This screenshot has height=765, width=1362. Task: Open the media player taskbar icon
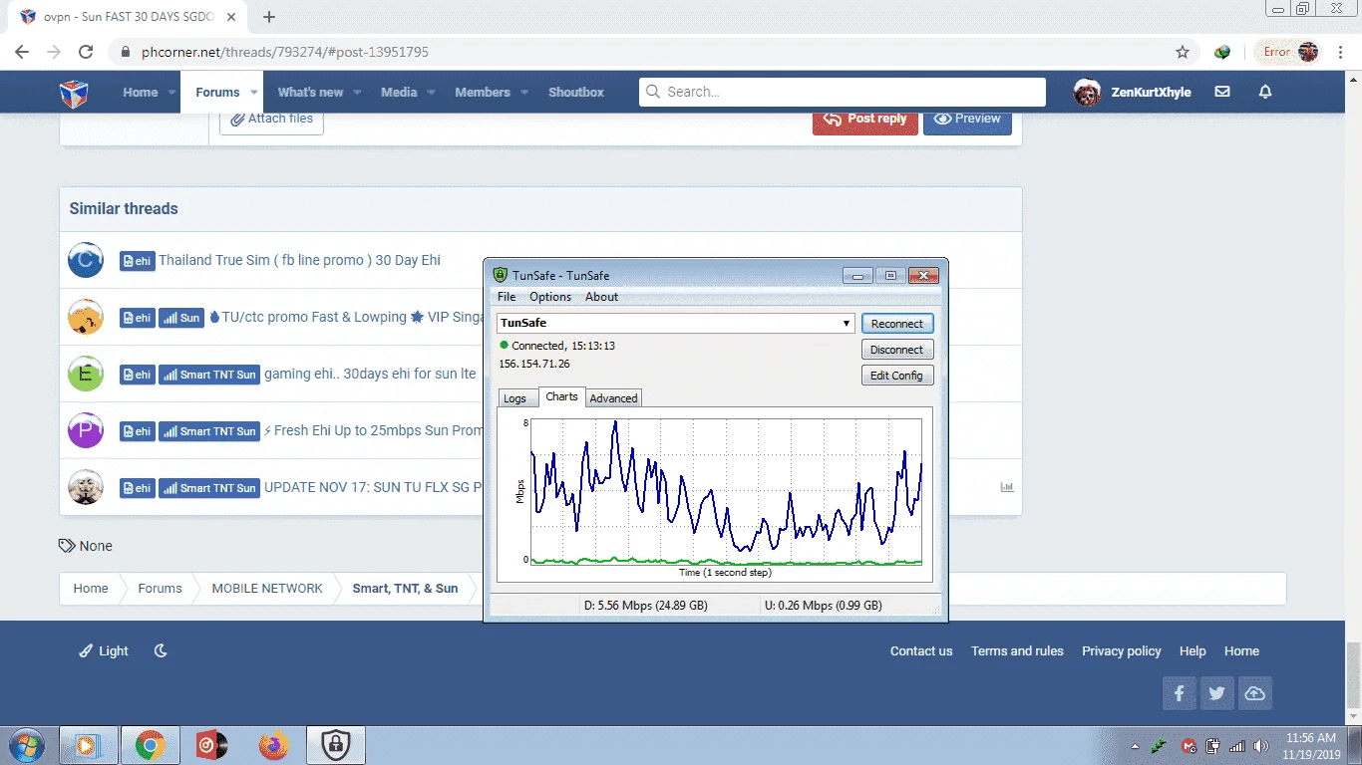pos(89,745)
